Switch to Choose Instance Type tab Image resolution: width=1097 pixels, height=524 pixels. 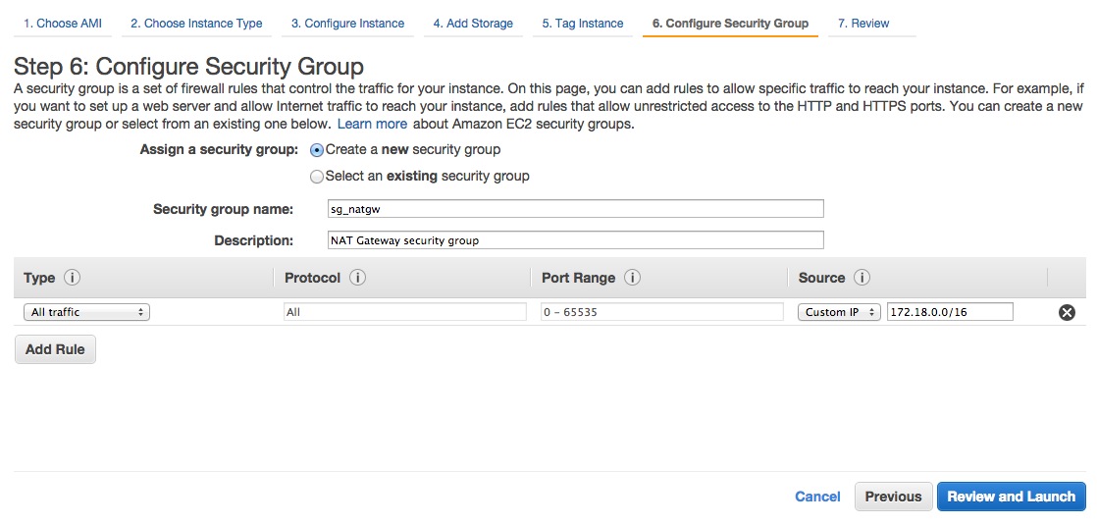[196, 24]
